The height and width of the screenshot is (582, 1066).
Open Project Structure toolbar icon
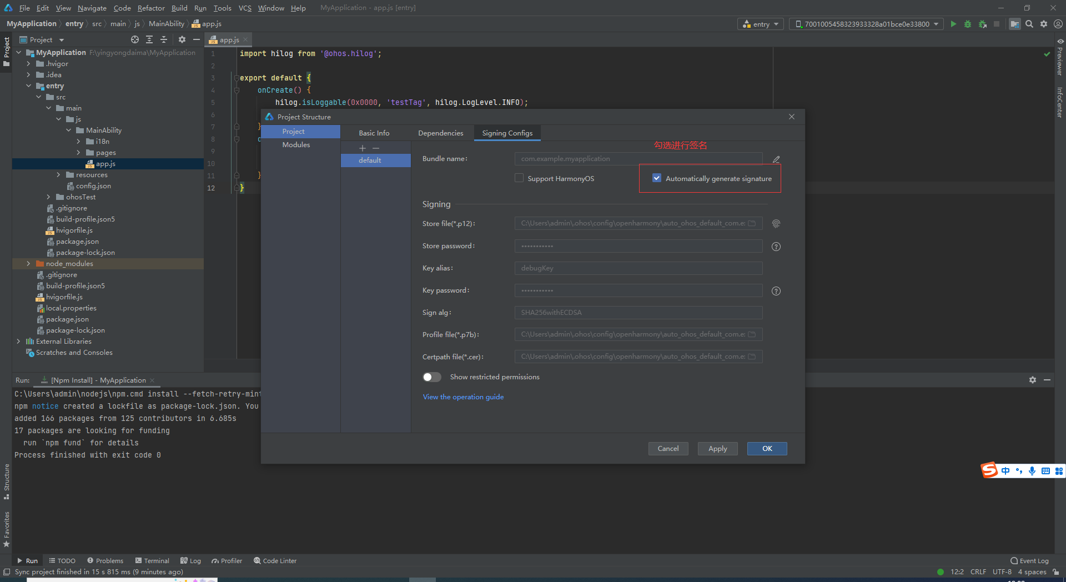click(x=1015, y=24)
